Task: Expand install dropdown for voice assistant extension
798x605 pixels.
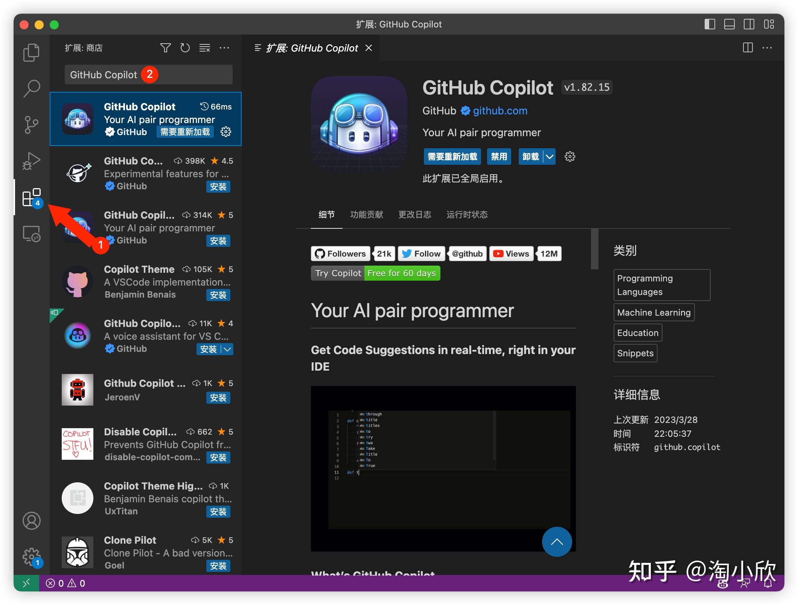Action: coord(227,349)
